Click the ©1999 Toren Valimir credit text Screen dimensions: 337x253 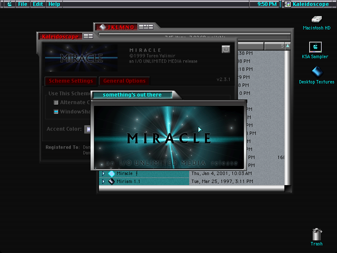152,56
